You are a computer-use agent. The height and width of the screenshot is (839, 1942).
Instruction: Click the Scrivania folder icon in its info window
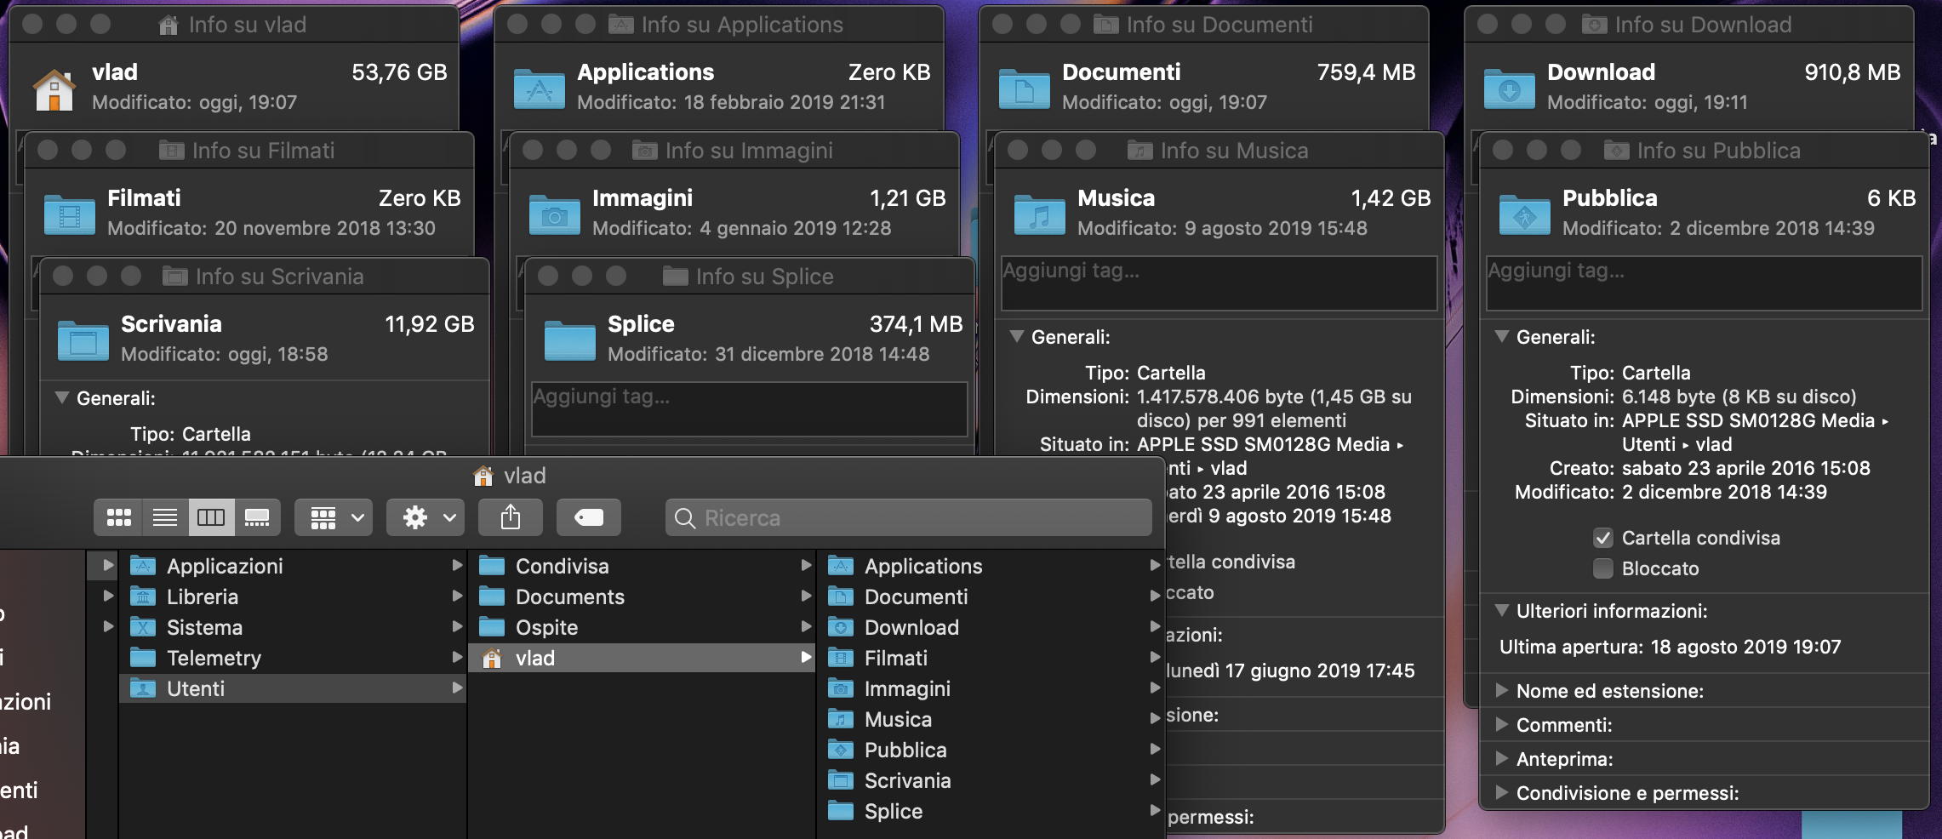[x=83, y=340]
